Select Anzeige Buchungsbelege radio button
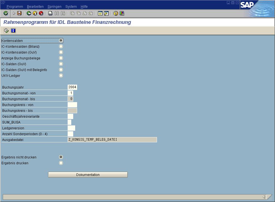This screenshot has height=202, width=275. click(61, 58)
